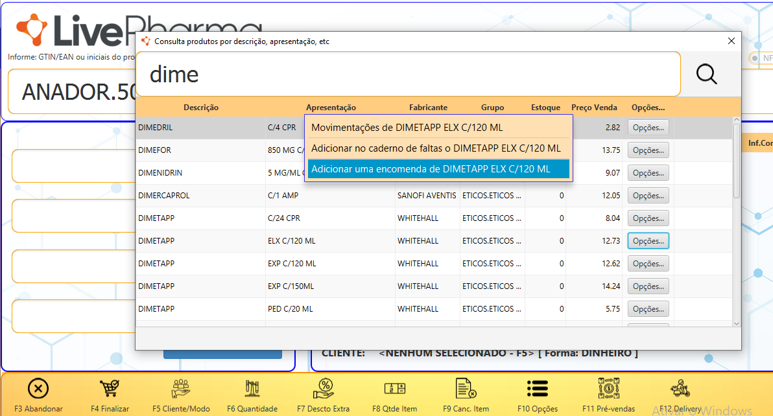Click the magnifier search icon
The width and height of the screenshot is (773, 416).
tap(706, 75)
